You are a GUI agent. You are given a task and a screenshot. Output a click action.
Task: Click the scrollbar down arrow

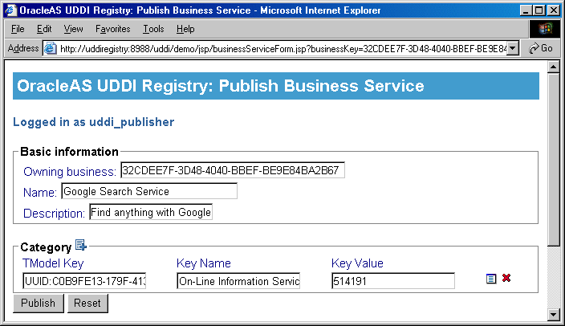[554, 315]
